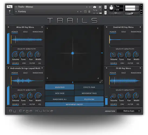Randomise the Atmo 88 Key Menu layer
The image size is (148, 135).
tap(38, 32)
